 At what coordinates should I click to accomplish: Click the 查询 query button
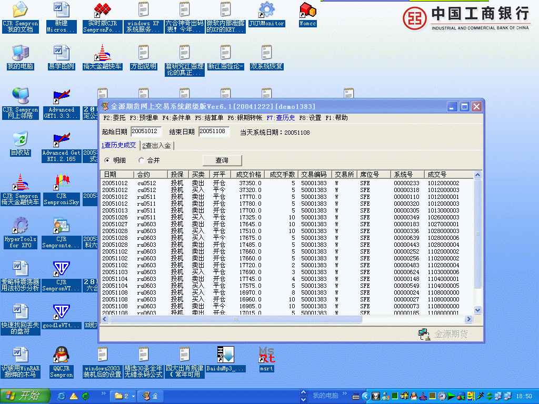point(222,160)
